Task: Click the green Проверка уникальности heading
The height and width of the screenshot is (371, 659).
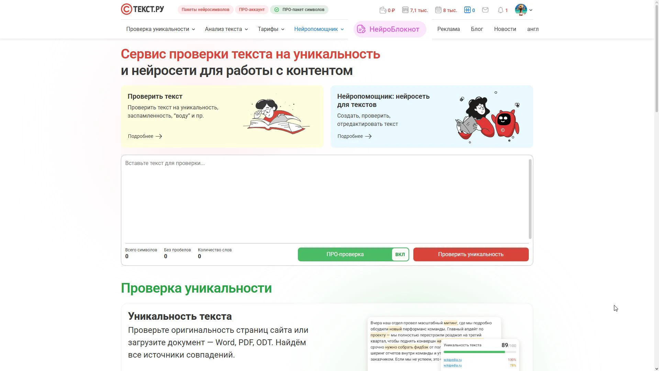Action: (x=196, y=288)
